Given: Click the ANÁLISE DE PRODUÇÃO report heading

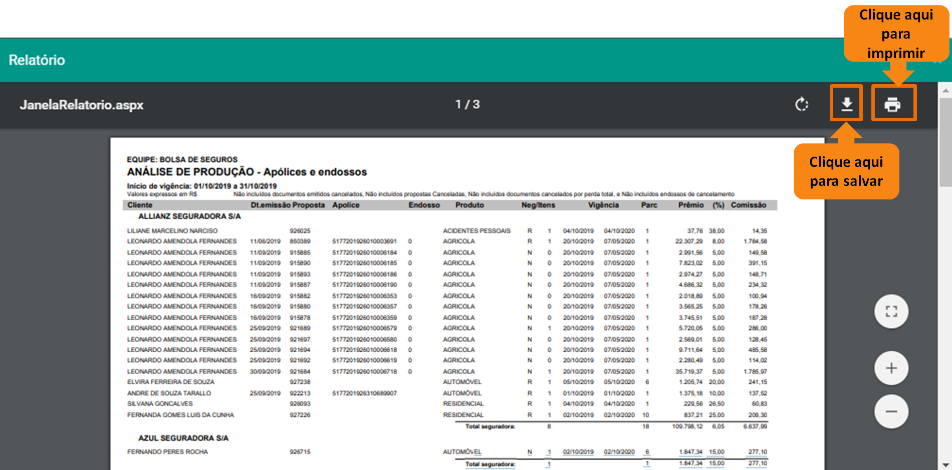Looking at the screenshot, I should tap(247, 172).
